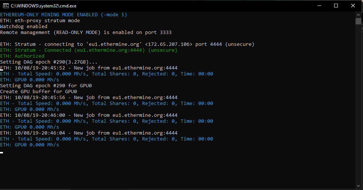Maximize the command prompt window

click(x=336, y=6)
